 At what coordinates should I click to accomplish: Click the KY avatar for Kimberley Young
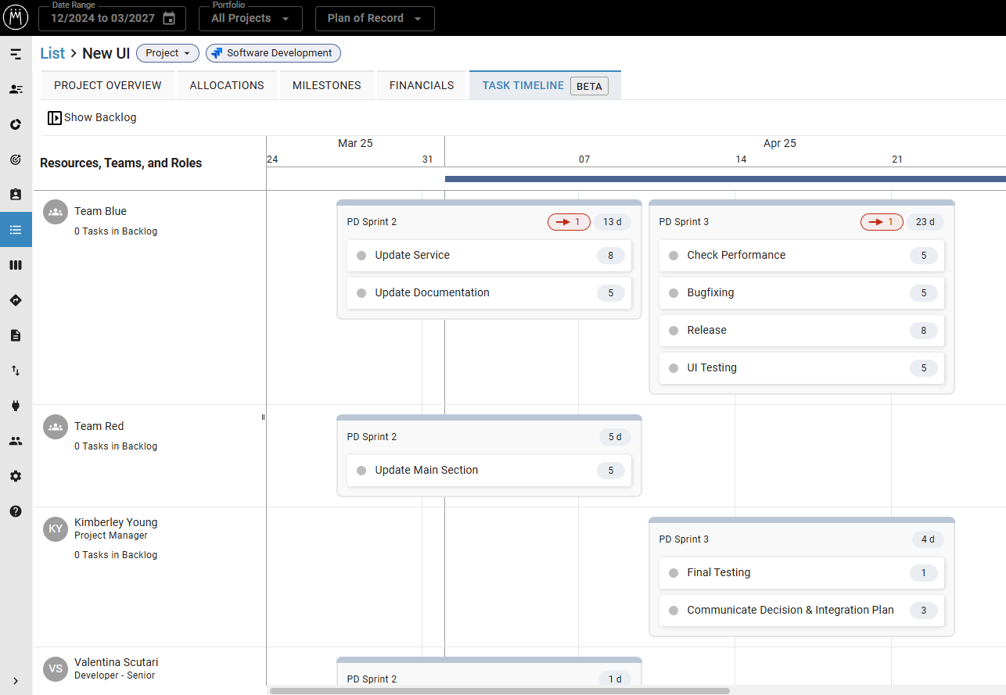[x=56, y=529]
